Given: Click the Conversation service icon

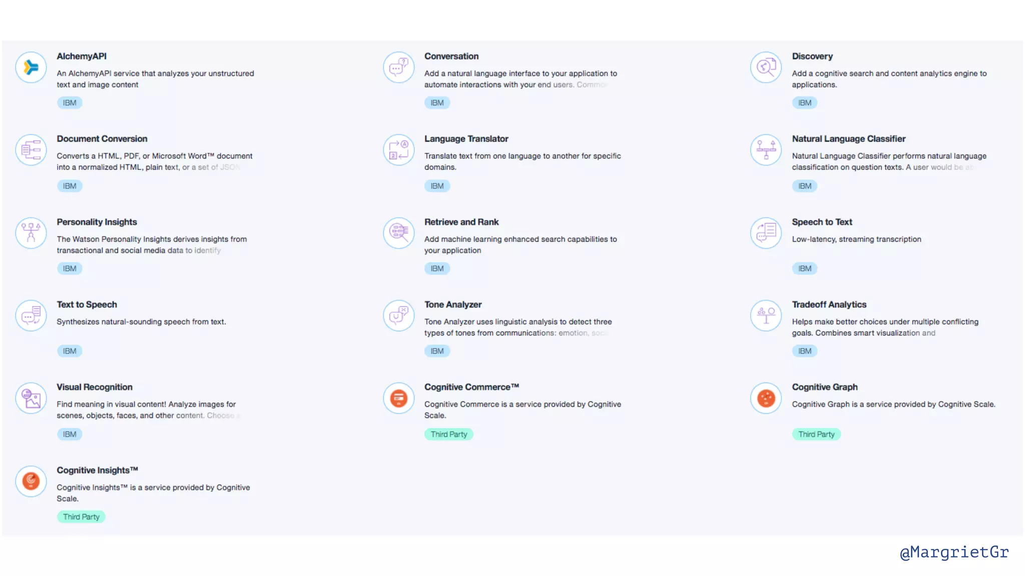Looking at the screenshot, I should (x=399, y=67).
